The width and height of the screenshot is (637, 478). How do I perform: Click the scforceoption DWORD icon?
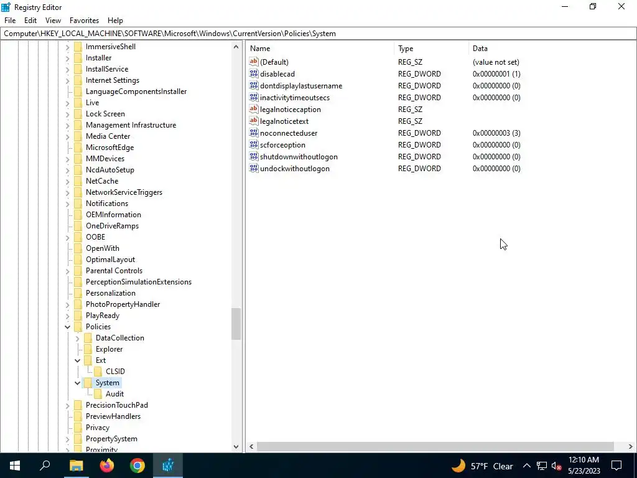(x=254, y=144)
